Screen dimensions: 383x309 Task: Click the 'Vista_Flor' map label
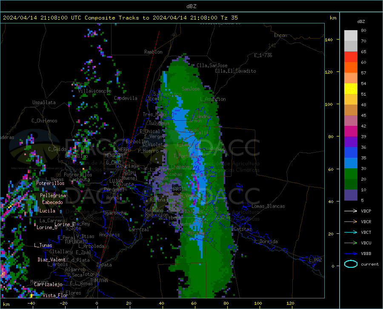click(55, 295)
